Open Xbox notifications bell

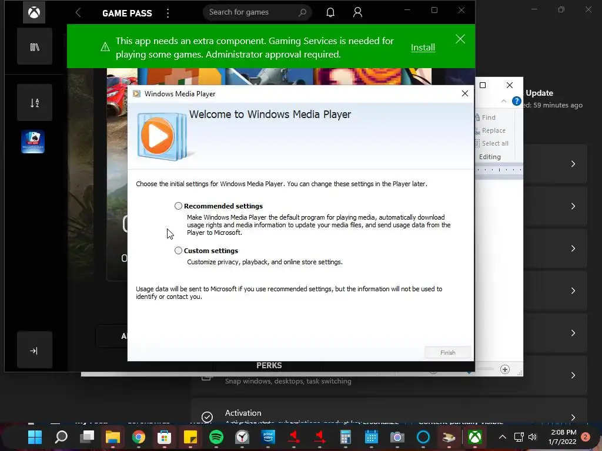coord(330,13)
